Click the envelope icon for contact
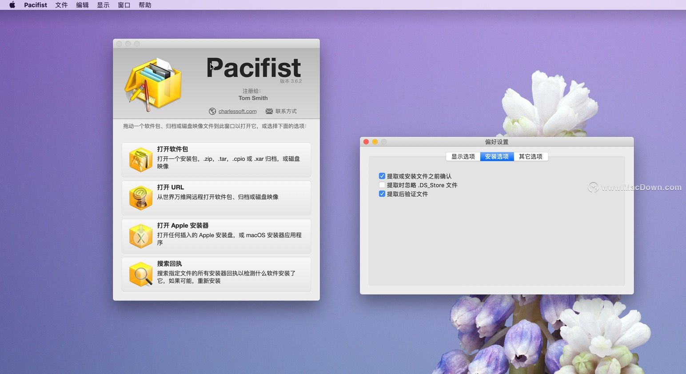Screen dimensions: 686x374 (x=269, y=111)
